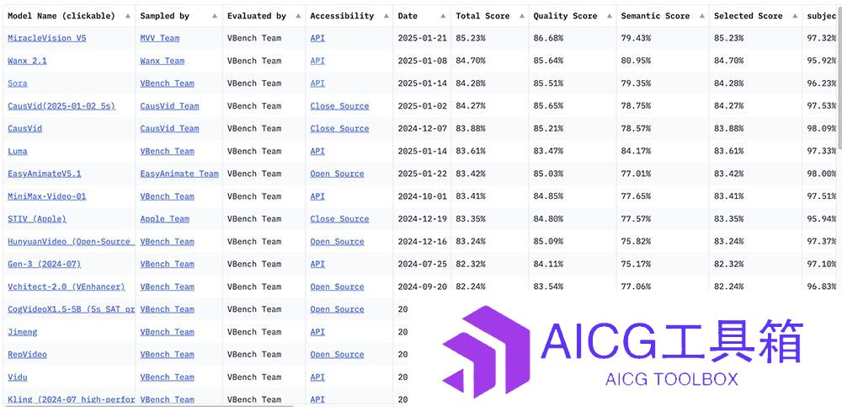Click the Accessibility column sort arrow
The height and width of the screenshot is (407, 842).
[386, 16]
